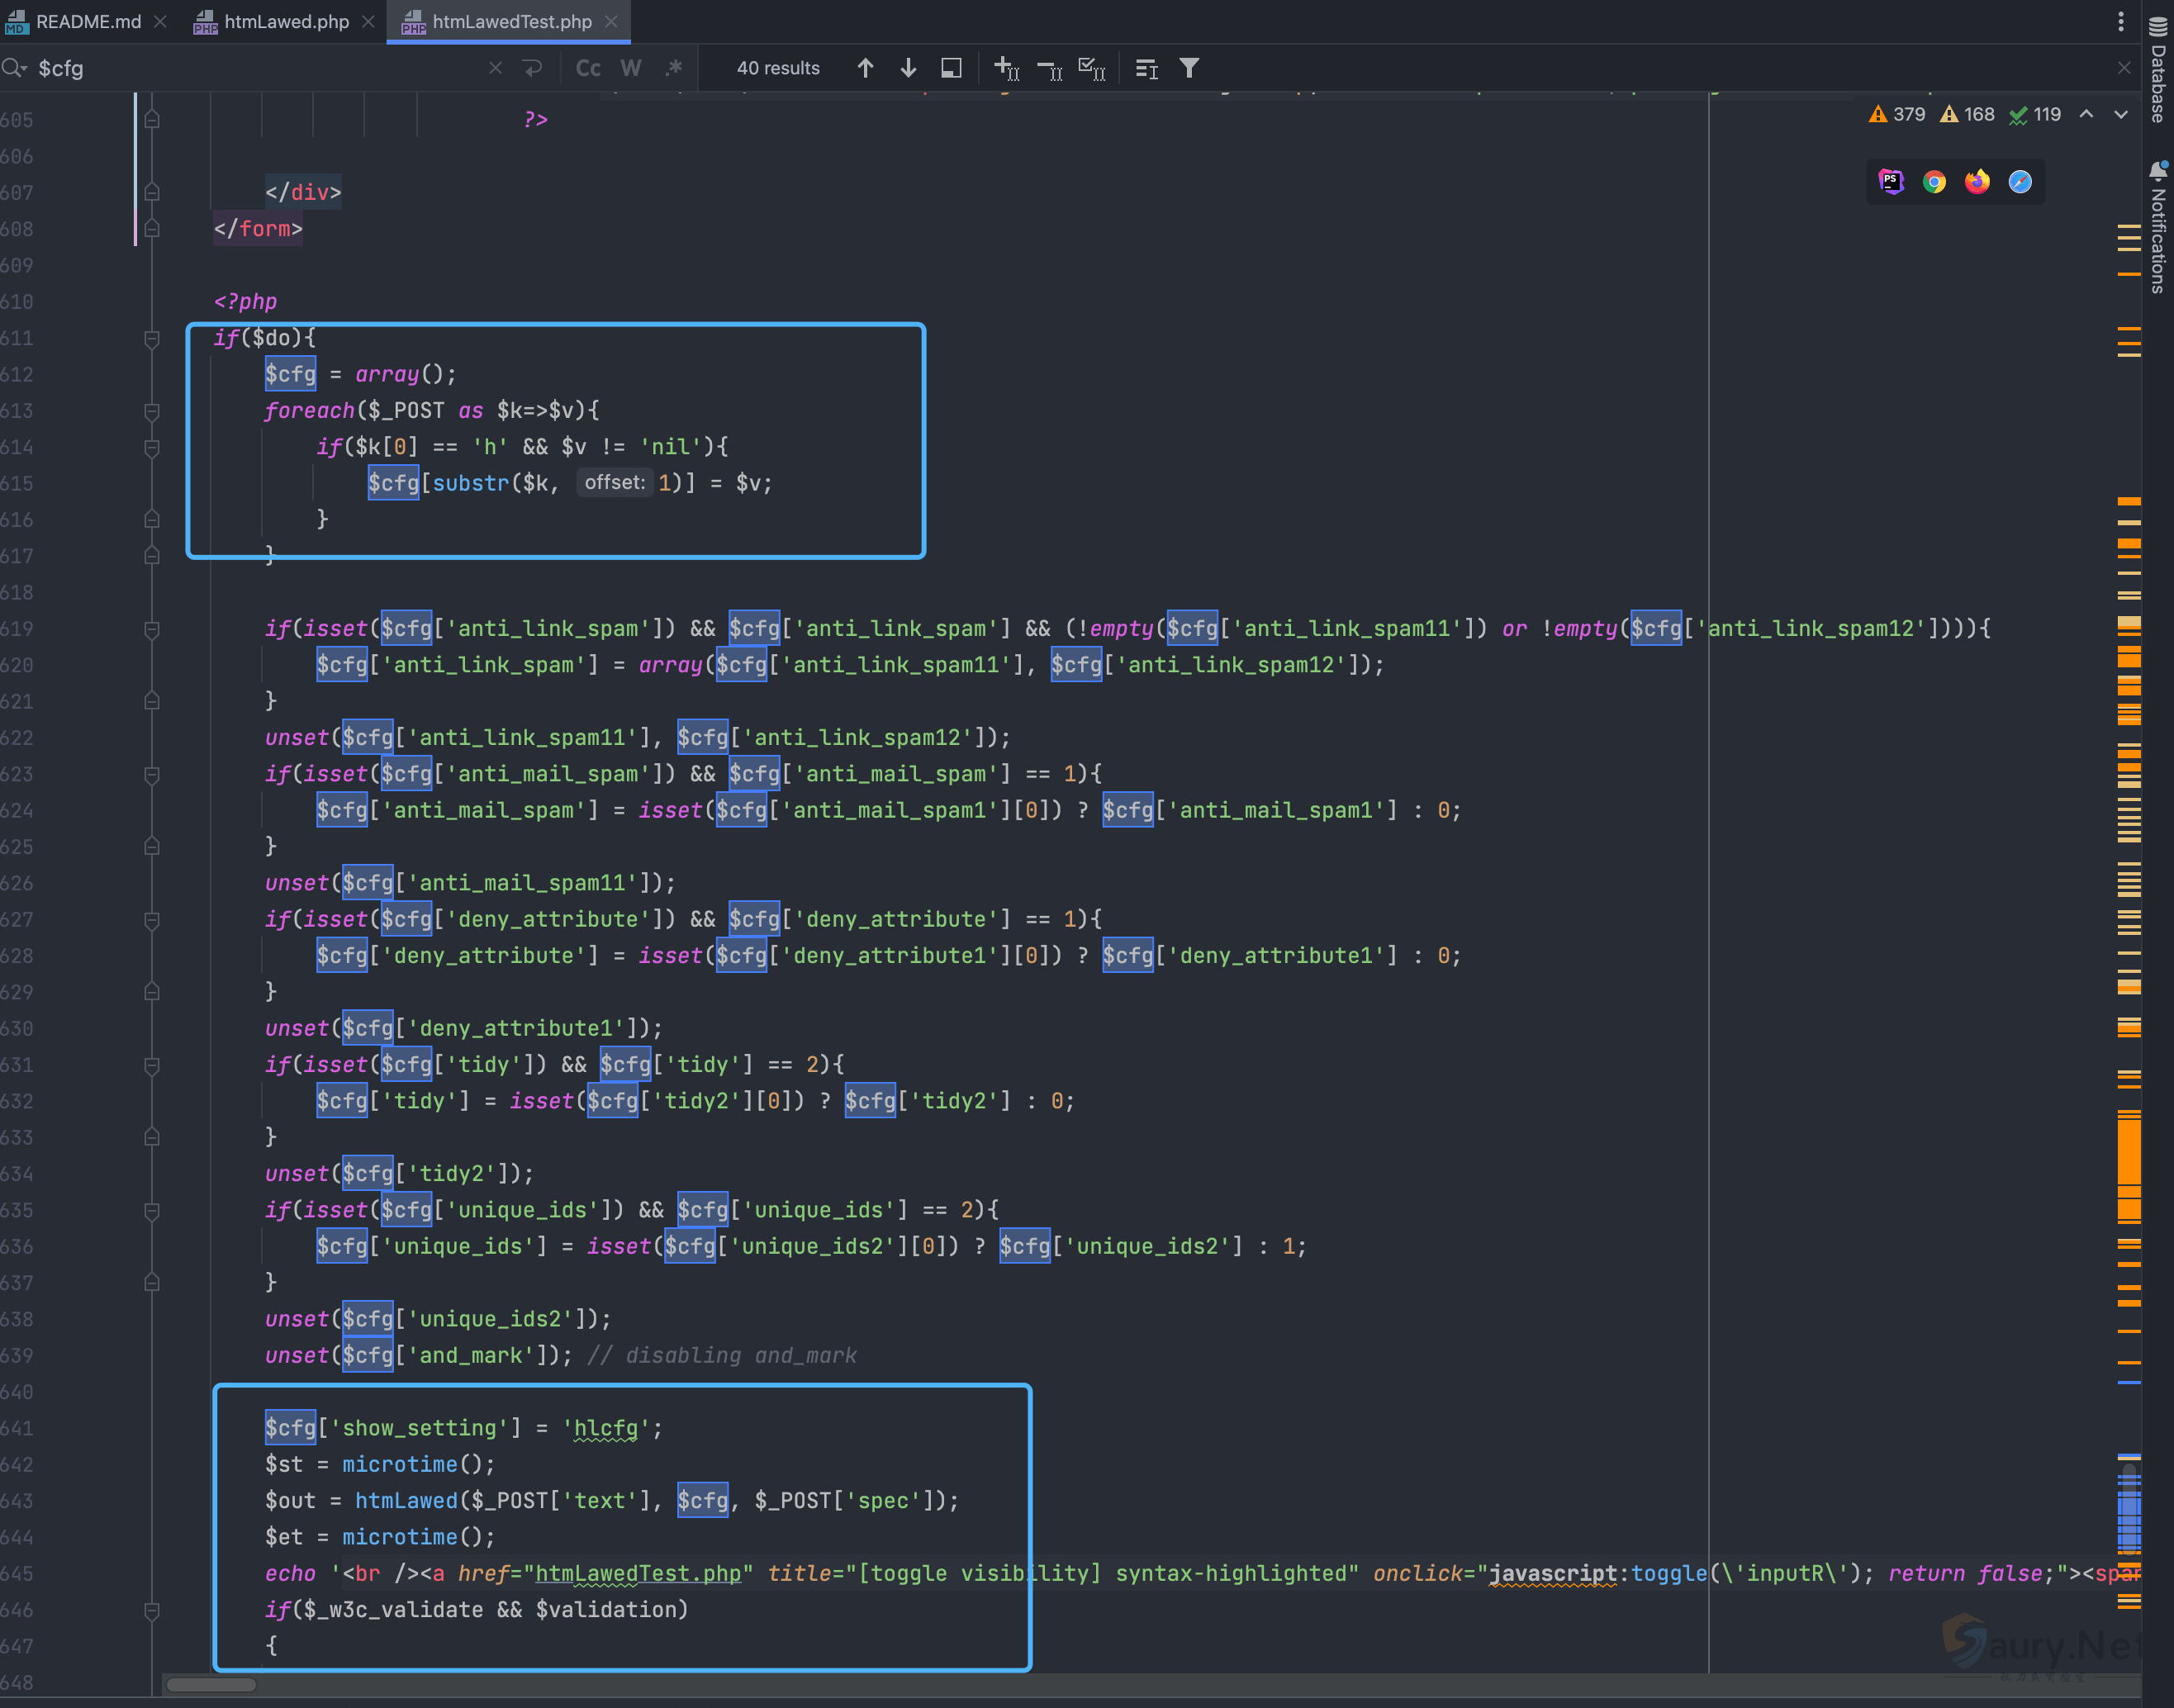Toggle Words (W) search option
The height and width of the screenshot is (1708, 2174).
click(x=630, y=68)
